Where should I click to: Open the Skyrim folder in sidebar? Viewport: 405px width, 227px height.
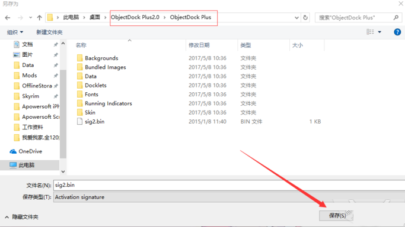tap(30, 96)
